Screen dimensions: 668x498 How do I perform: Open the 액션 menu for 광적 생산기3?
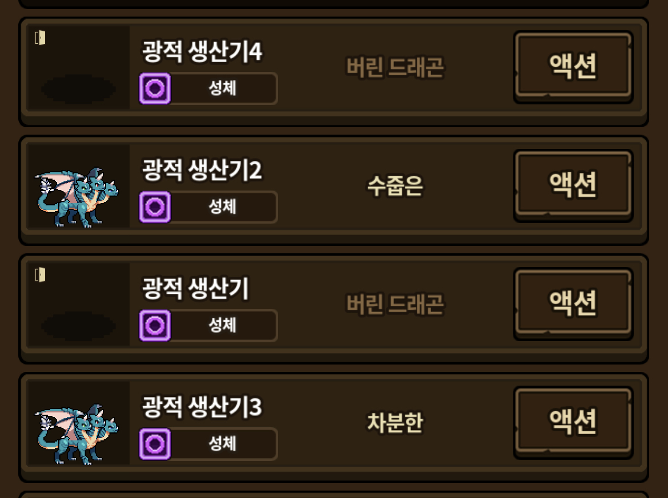point(573,422)
